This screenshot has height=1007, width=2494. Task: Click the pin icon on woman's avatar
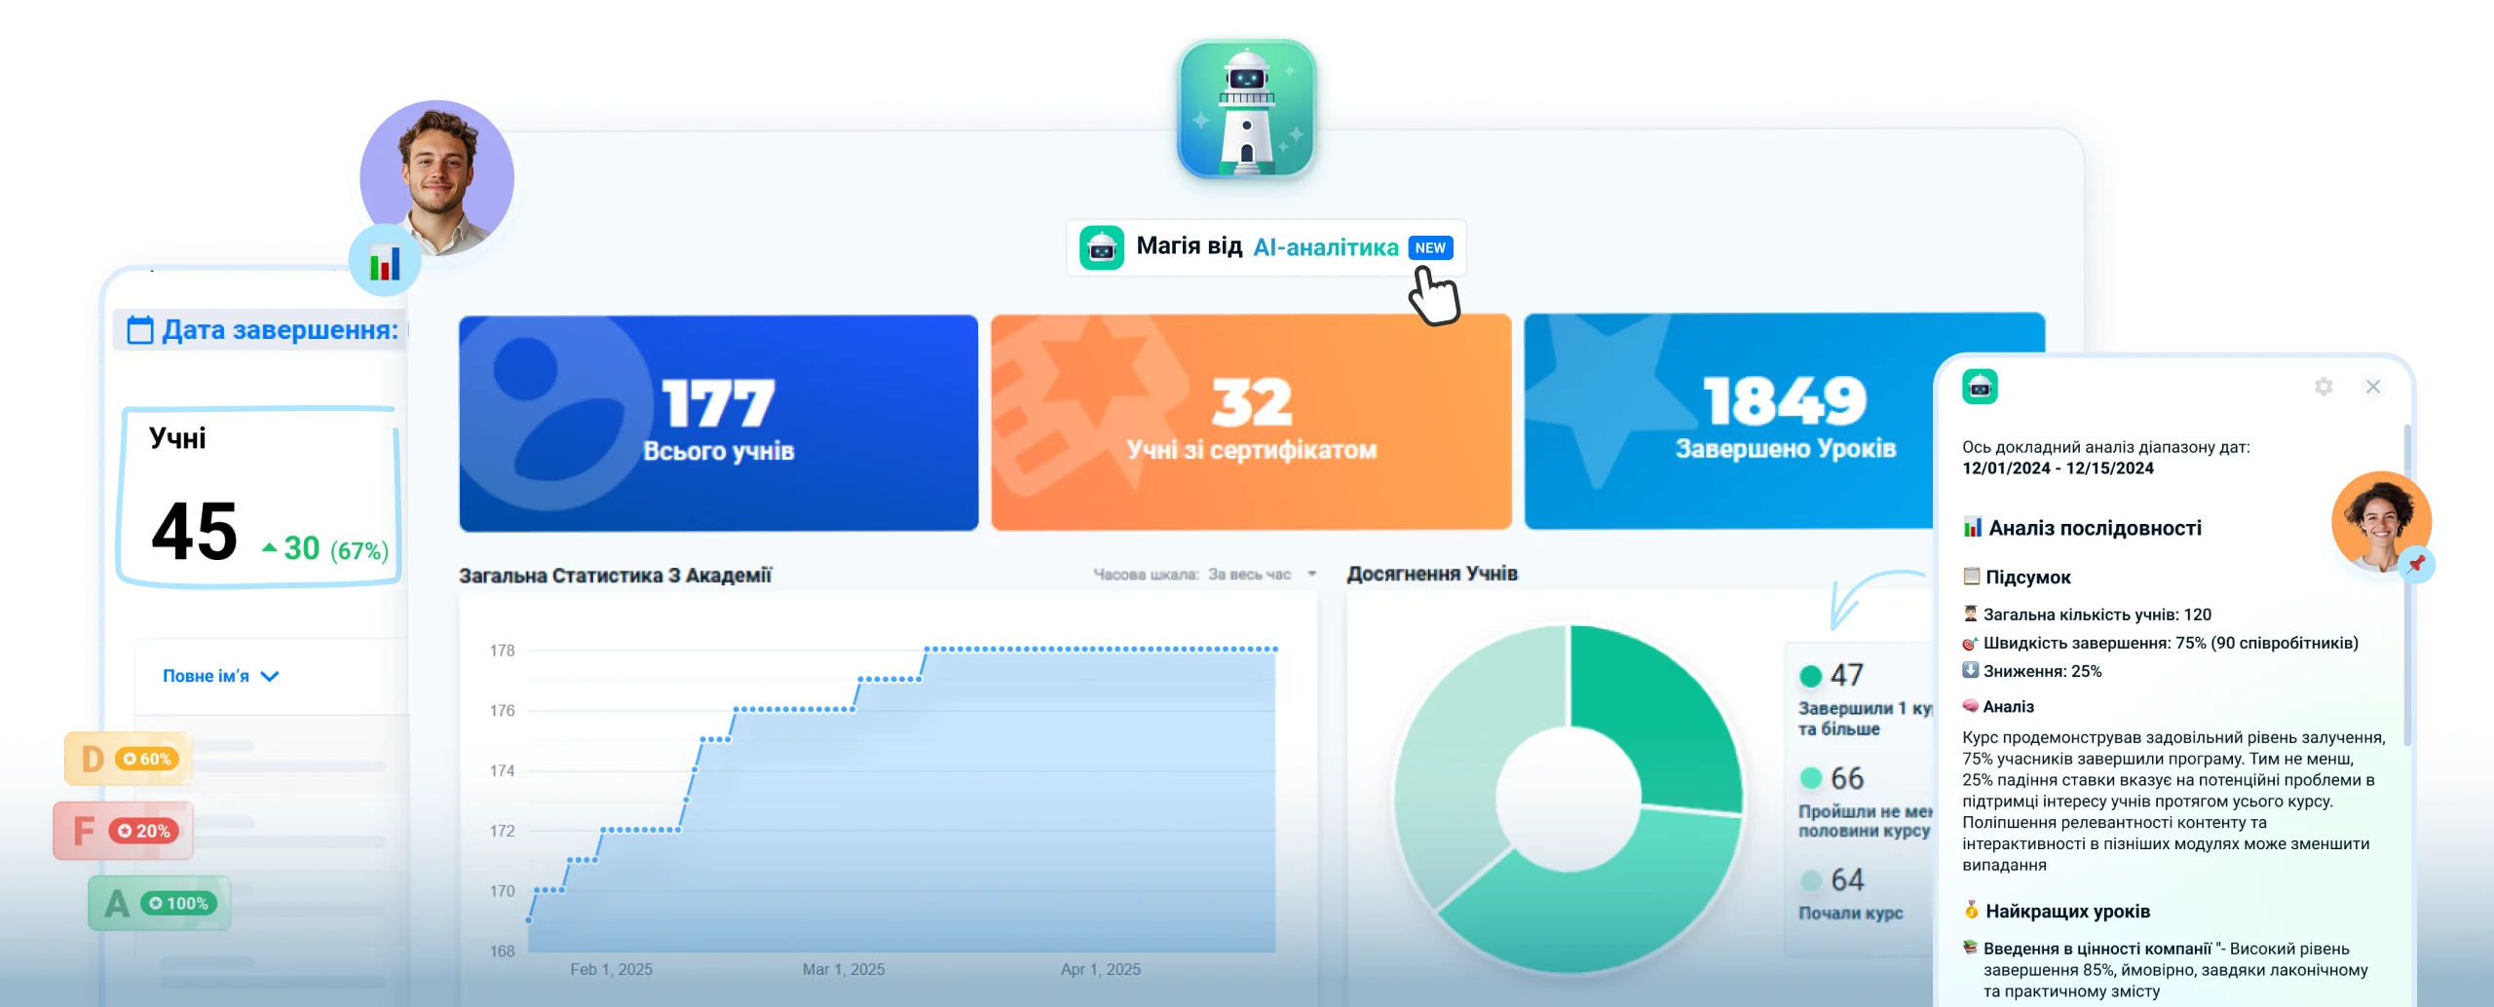click(x=2417, y=564)
